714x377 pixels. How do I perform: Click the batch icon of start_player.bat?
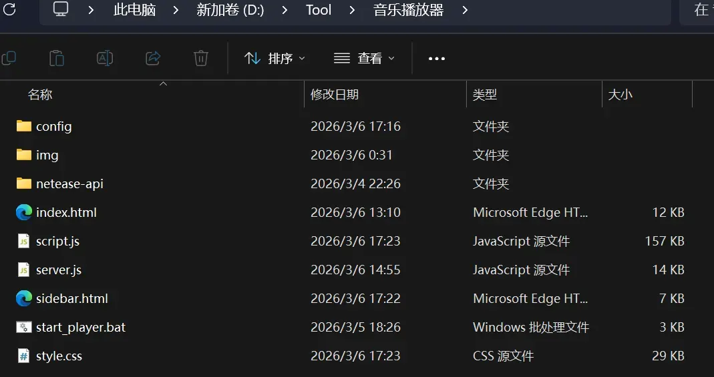(23, 327)
